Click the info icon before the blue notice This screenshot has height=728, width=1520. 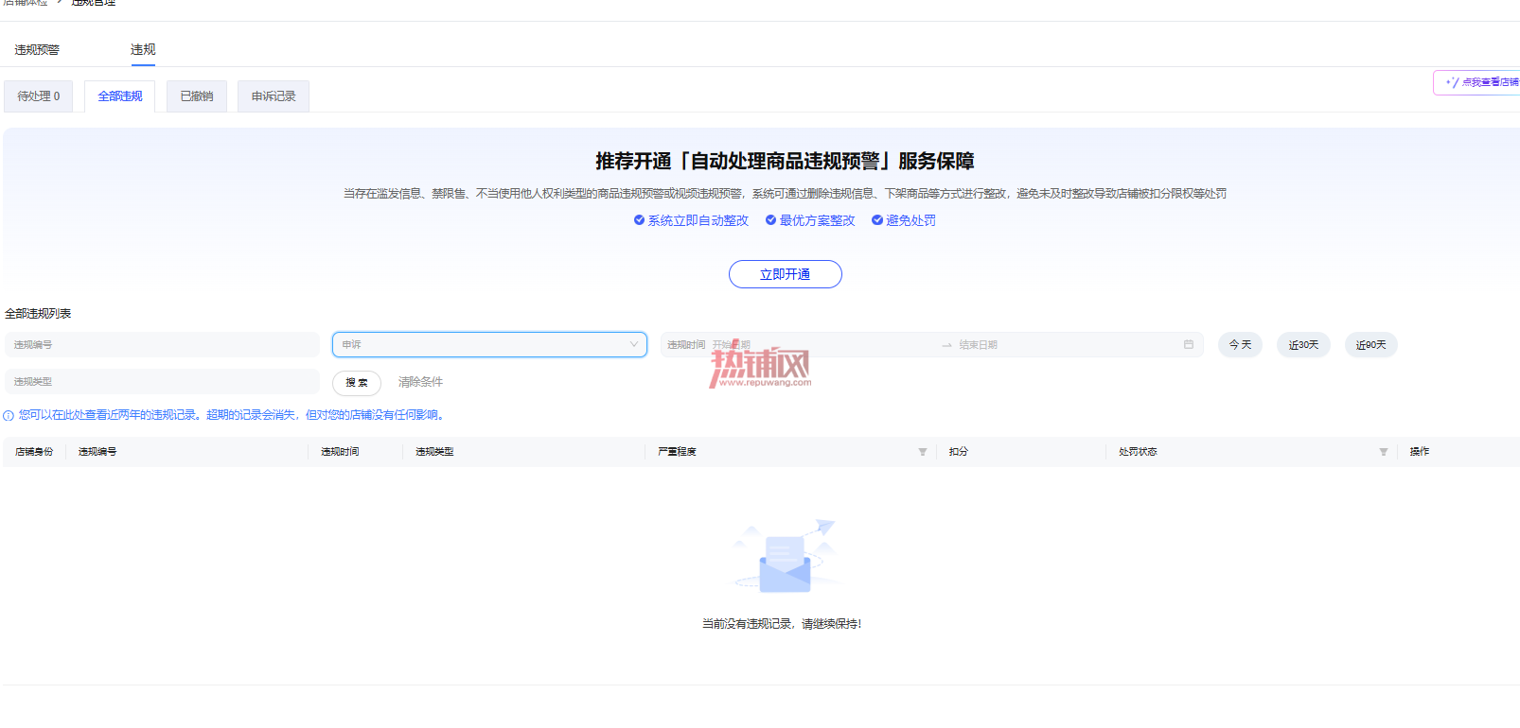9,415
